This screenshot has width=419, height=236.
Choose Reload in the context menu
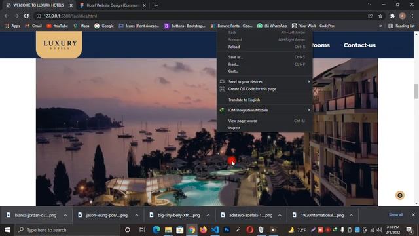264,47
